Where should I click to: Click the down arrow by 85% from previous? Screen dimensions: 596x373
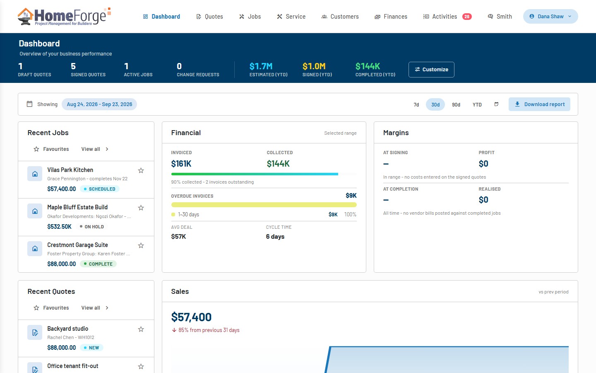(174, 330)
